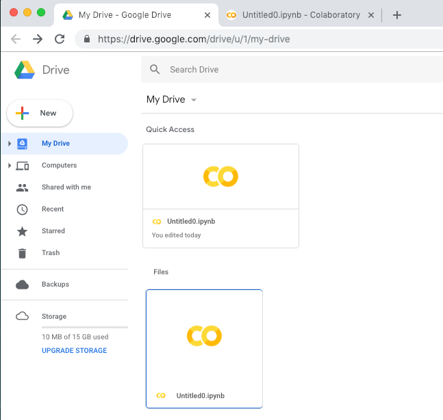443x420 pixels.
Task: Click the Storage cloud outline icon
Action: pyautogui.click(x=22, y=316)
